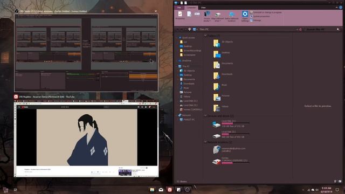Select Videos folder icon in content
This screenshot has width=345, height=194.
(217, 108)
